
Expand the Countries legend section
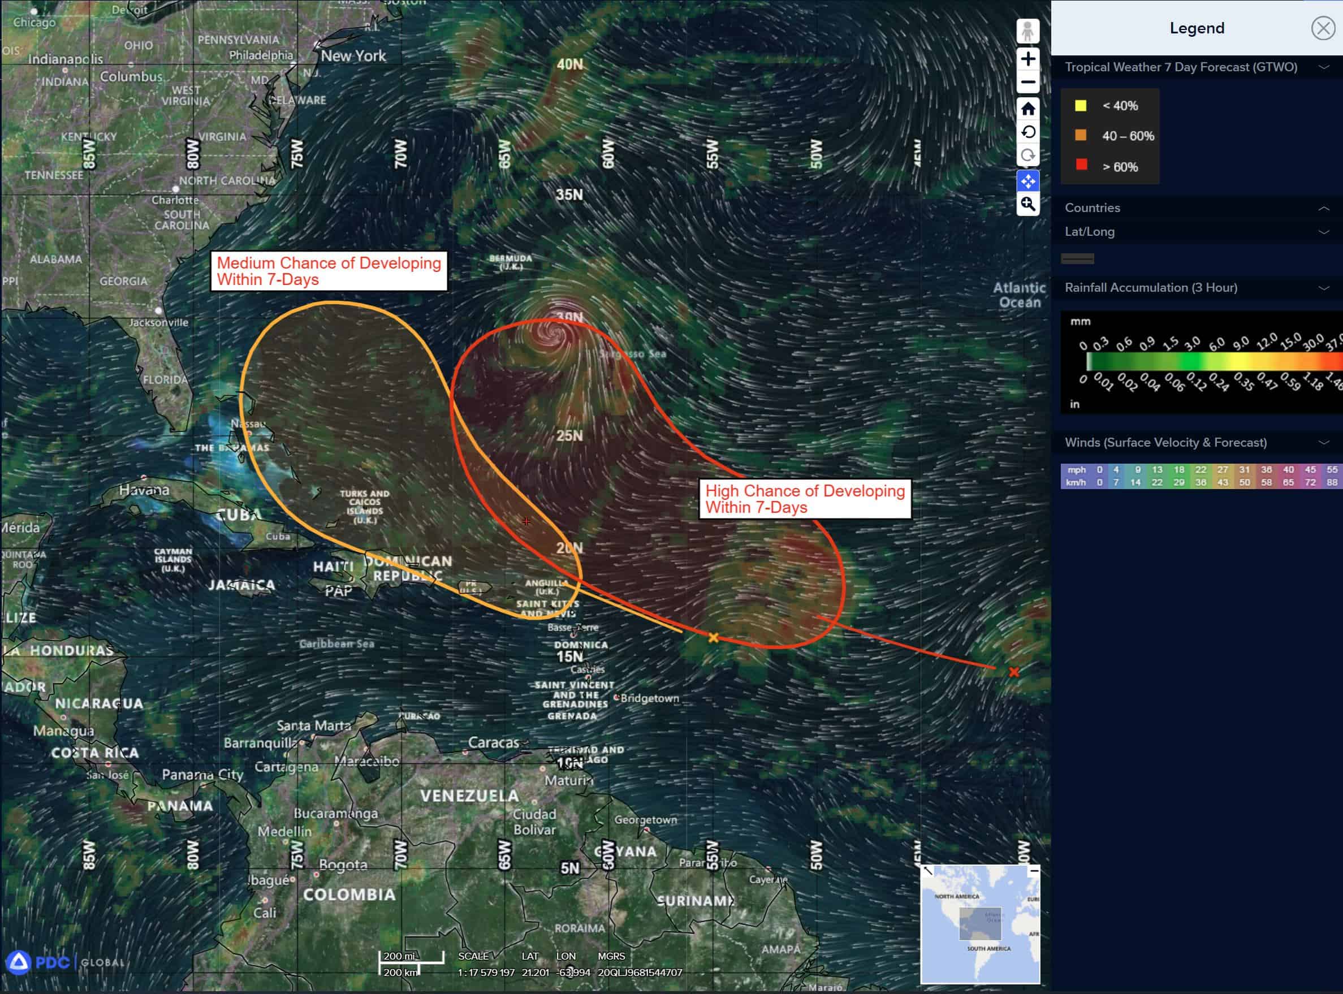[x=1324, y=208]
